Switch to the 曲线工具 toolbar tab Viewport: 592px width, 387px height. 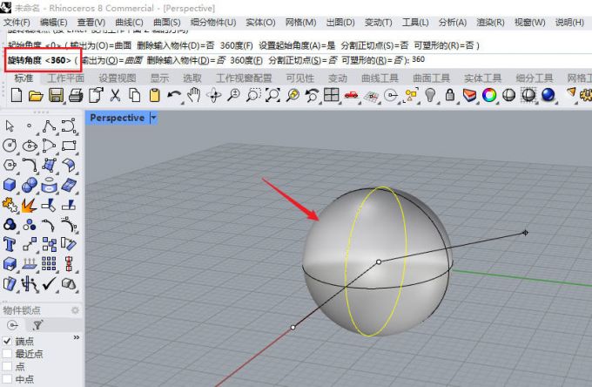[x=380, y=78]
